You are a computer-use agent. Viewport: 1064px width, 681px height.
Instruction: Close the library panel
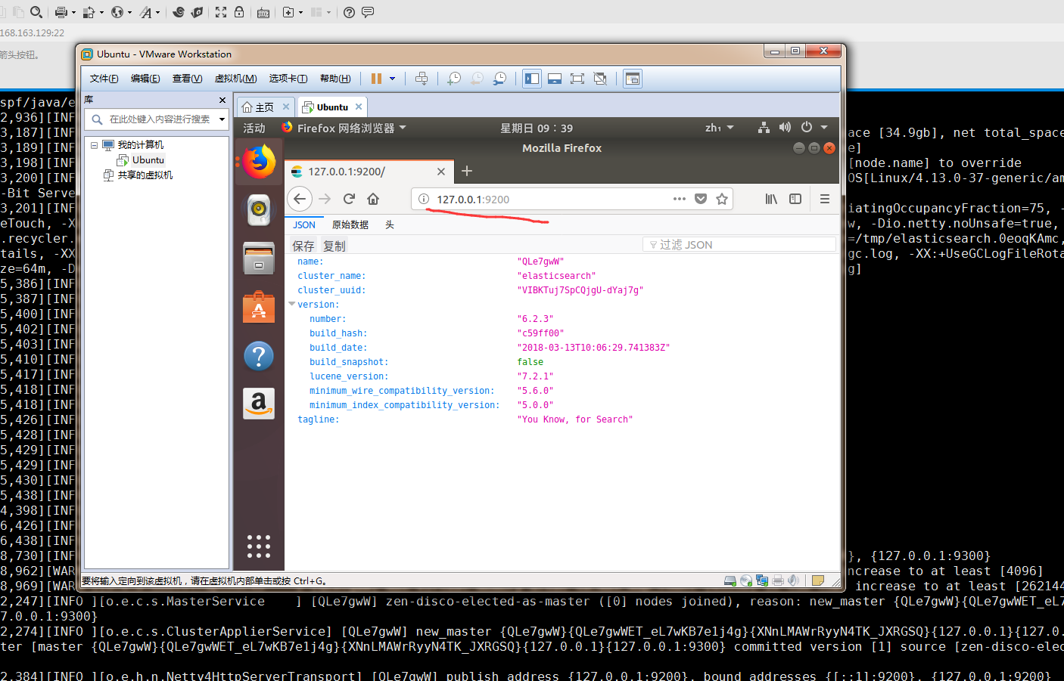click(x=222, y=100)
